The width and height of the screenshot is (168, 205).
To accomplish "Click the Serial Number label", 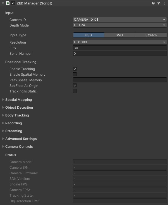I will coord(20,54).
